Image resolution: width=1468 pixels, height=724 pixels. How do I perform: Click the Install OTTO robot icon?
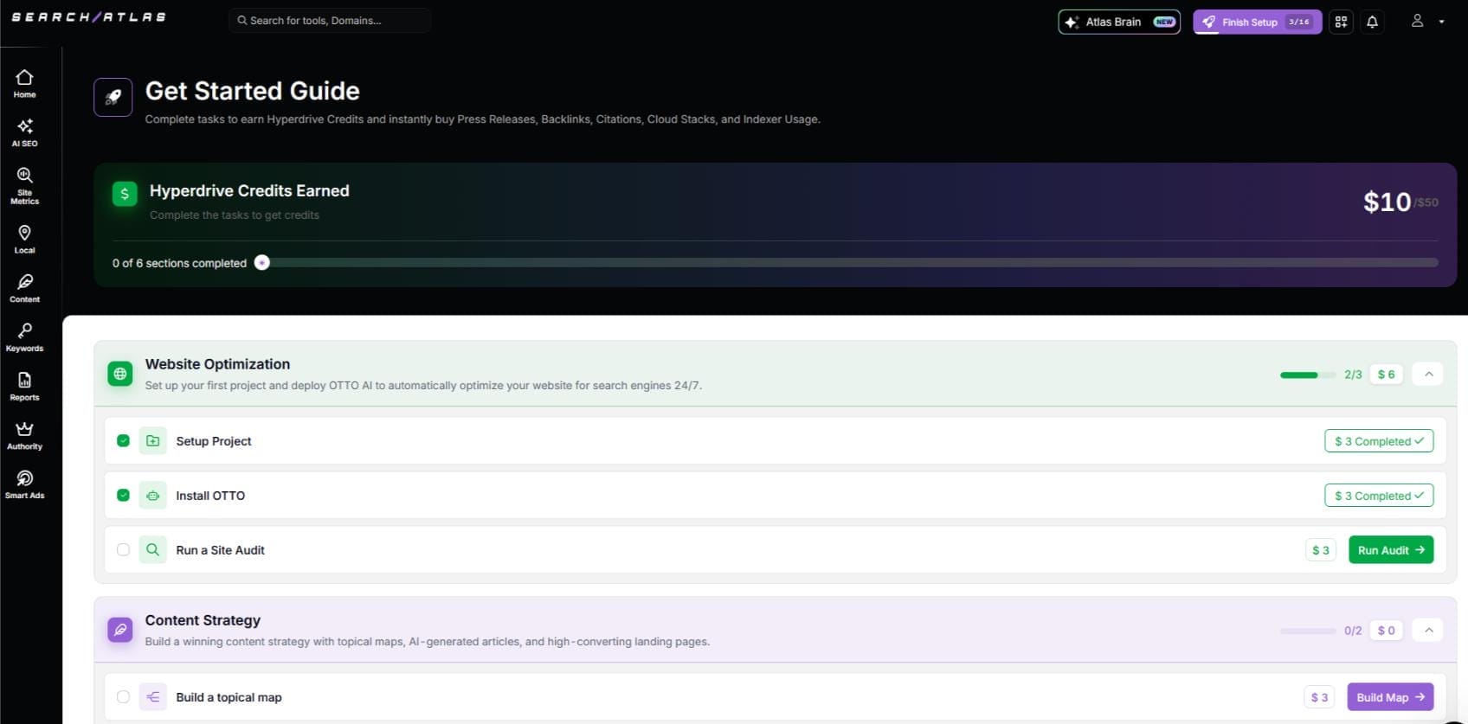(153, 496)
